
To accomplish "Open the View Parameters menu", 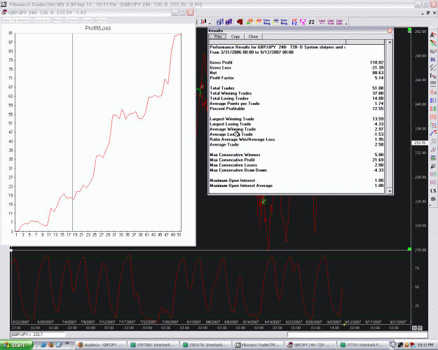I will (x=16, y=20).
